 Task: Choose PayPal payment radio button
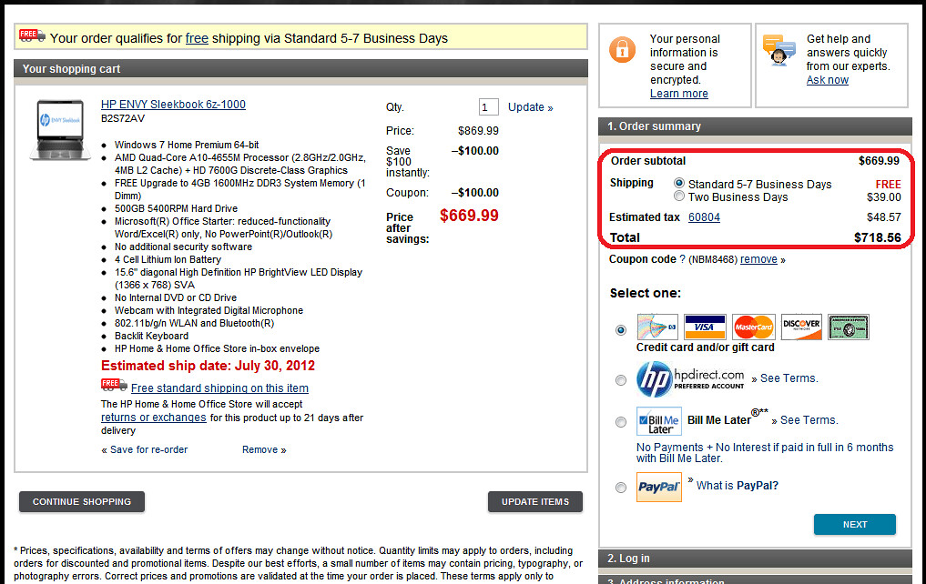click(x=621, y=488)
